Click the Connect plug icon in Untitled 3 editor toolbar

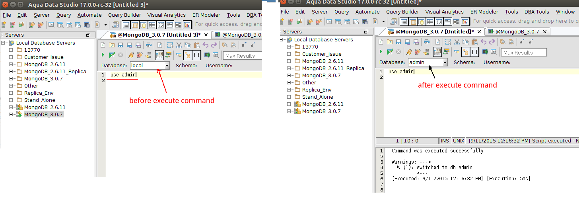pos(131,55)
